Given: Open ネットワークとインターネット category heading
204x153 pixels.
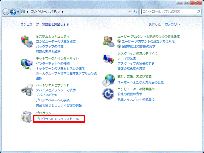Looking at the screenshot, I should (57, 58).
